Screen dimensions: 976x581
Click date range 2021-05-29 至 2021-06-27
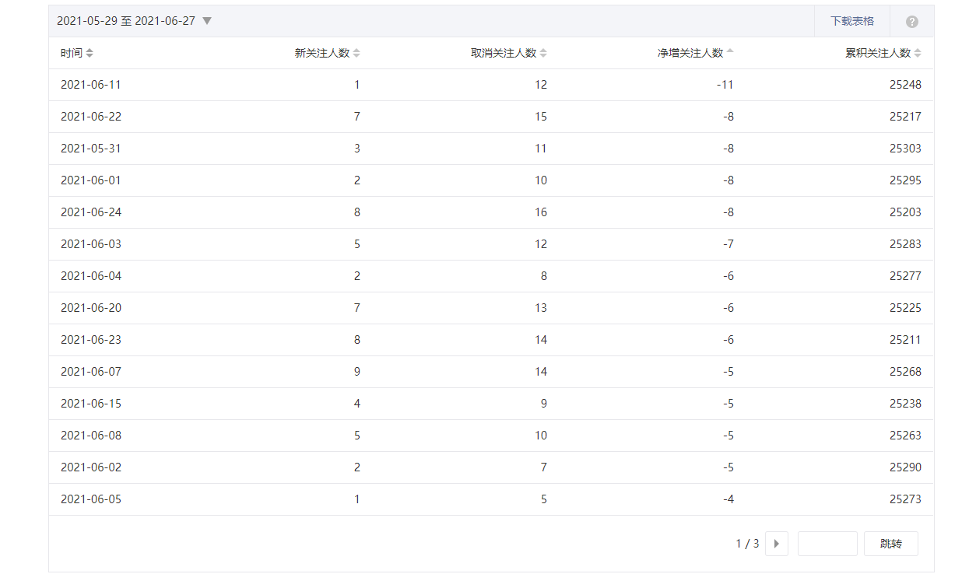click(x=126, y=21)
